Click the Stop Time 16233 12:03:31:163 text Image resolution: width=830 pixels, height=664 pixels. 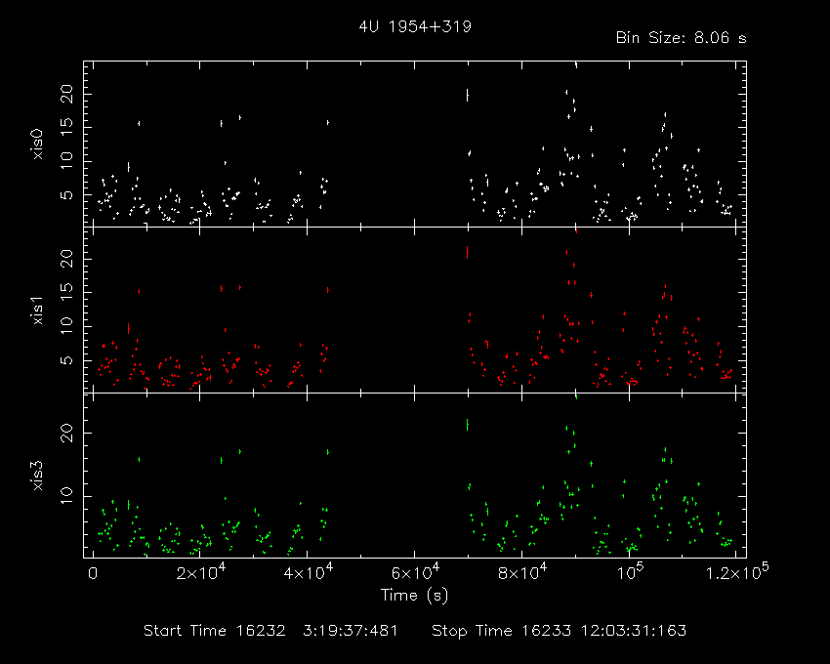pyautogui.click(x=559, y=631)
